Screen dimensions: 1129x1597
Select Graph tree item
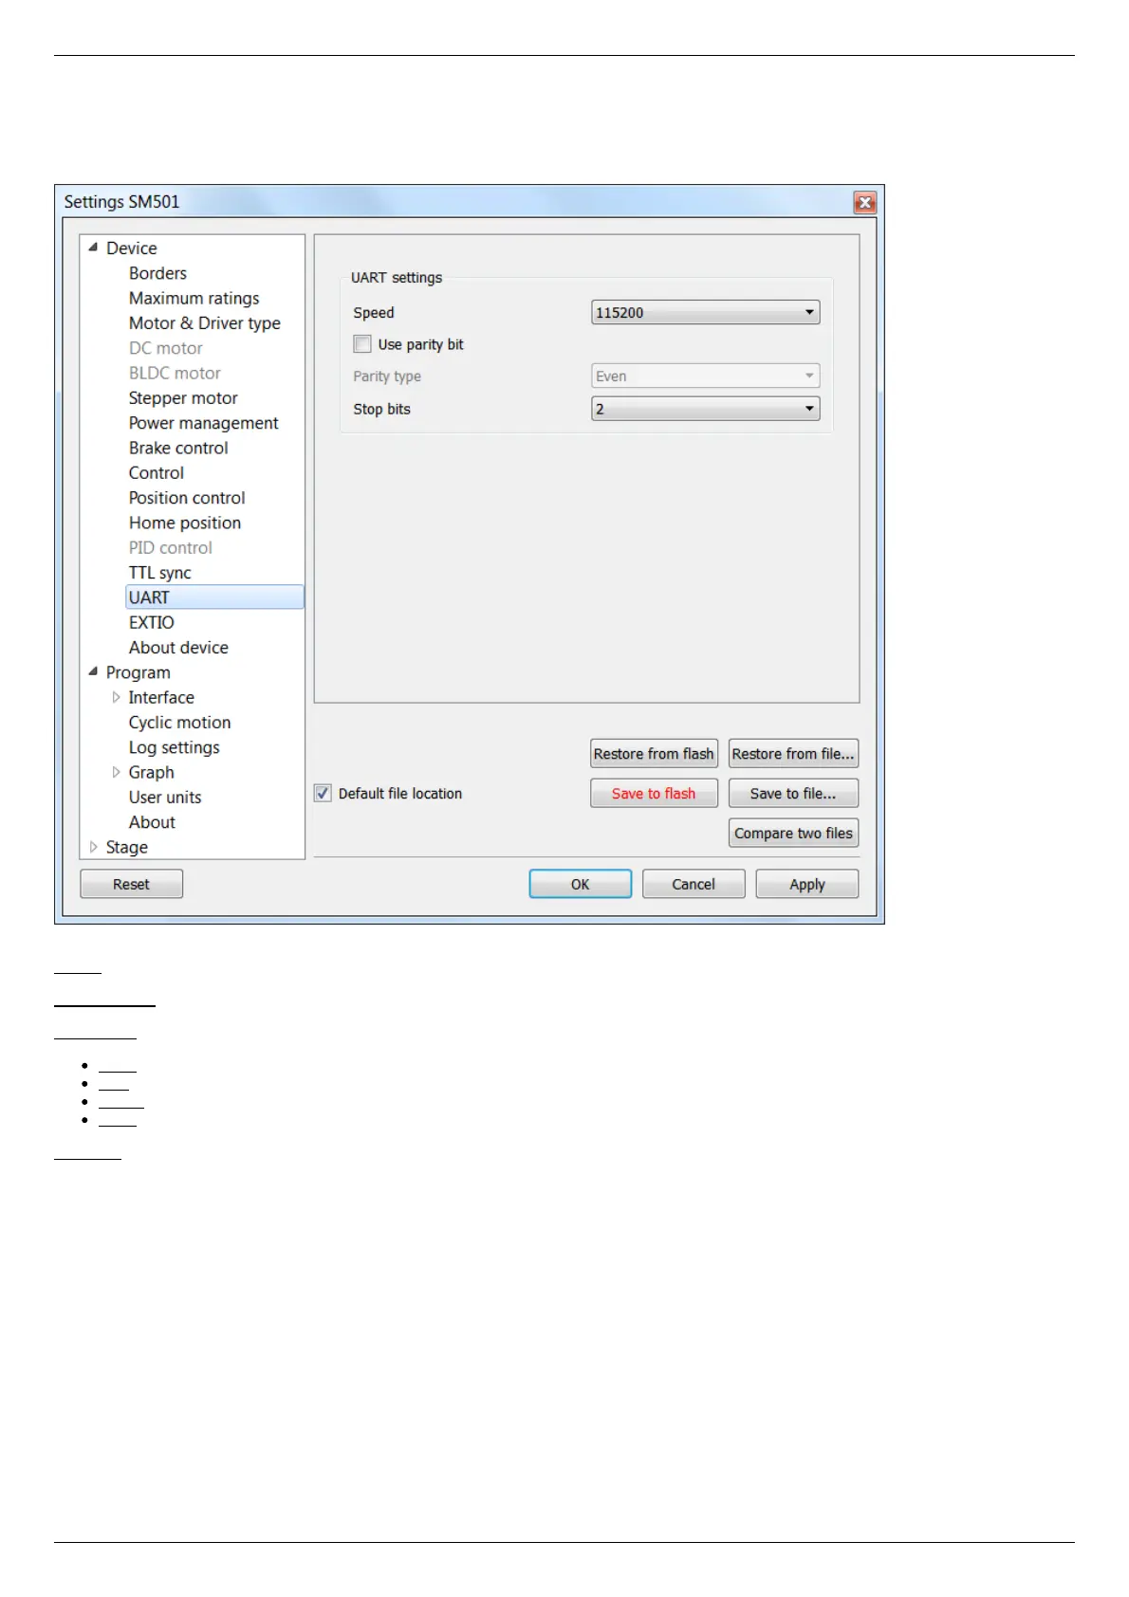[151, 772]
